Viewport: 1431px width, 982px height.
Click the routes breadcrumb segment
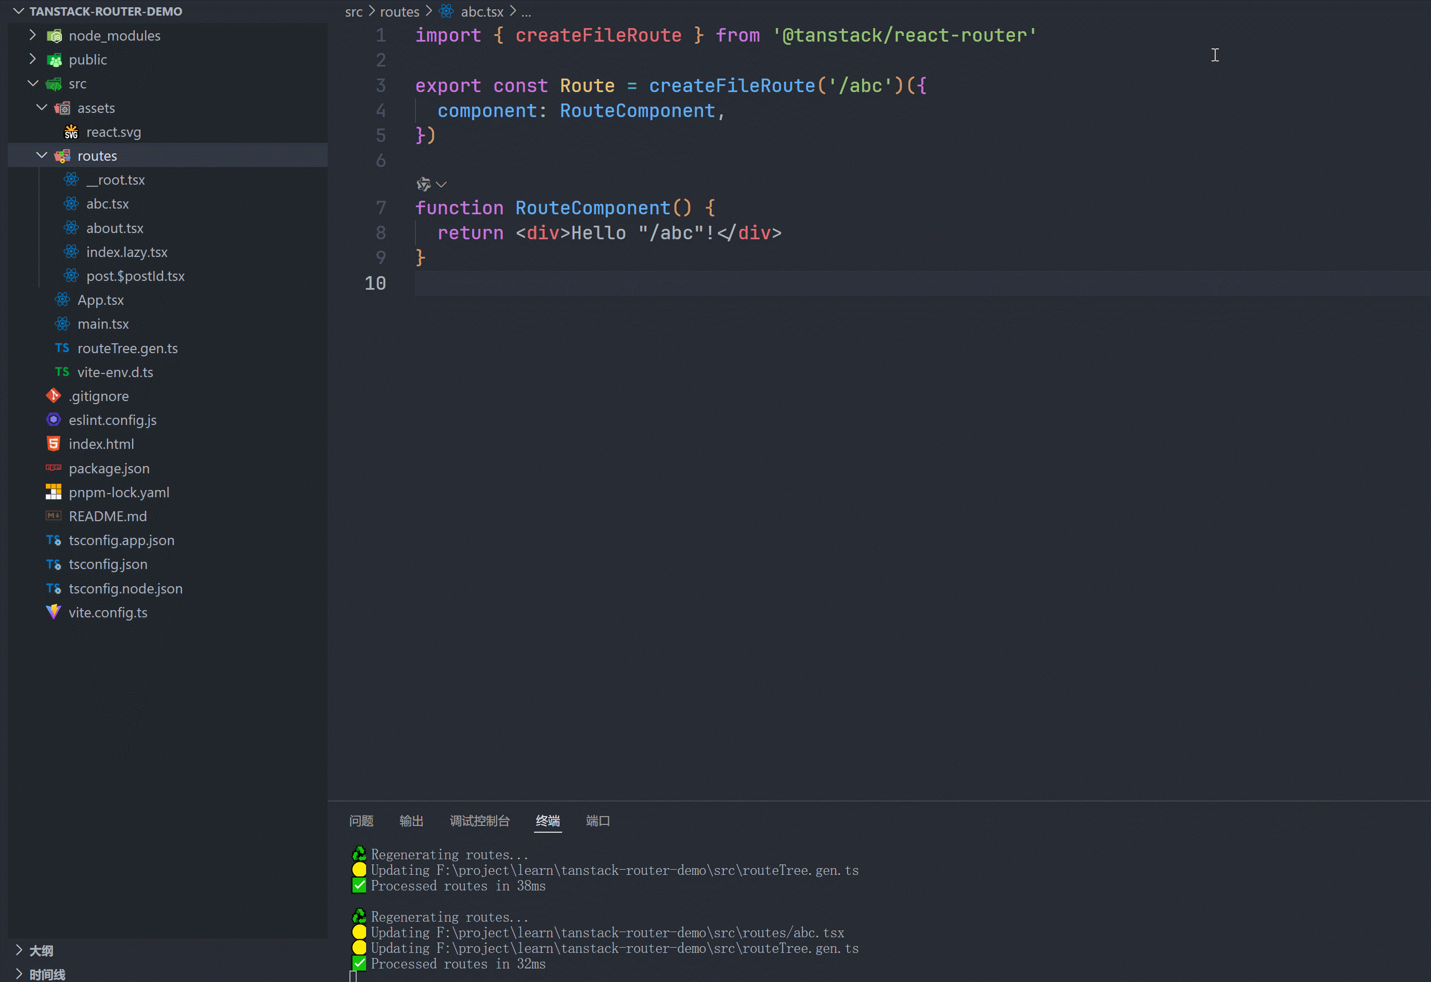pyautogui.click(x=400, y=12)
